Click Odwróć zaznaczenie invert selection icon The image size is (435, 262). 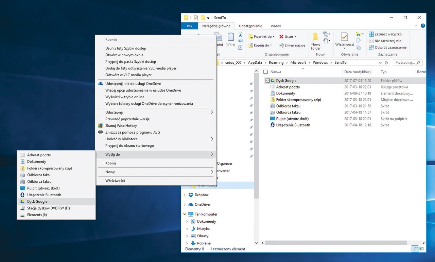[371, 47]
